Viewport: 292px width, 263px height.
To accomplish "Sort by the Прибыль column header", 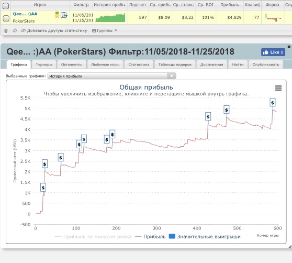I will [x=229, y=5].
